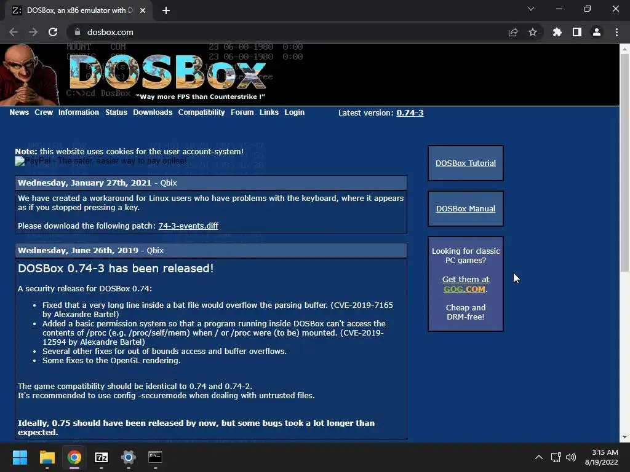This screenshot has width=630, height=472.
Task: Open 7-Zip from the taskbar
Action: click(102, 457)
